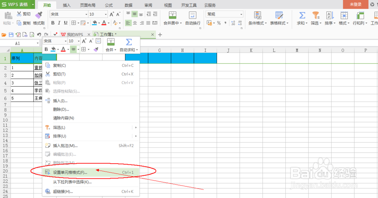Click the Format Painter brush in the ribbon
Viewport: 378px width, 198px height.
point(39,15)
